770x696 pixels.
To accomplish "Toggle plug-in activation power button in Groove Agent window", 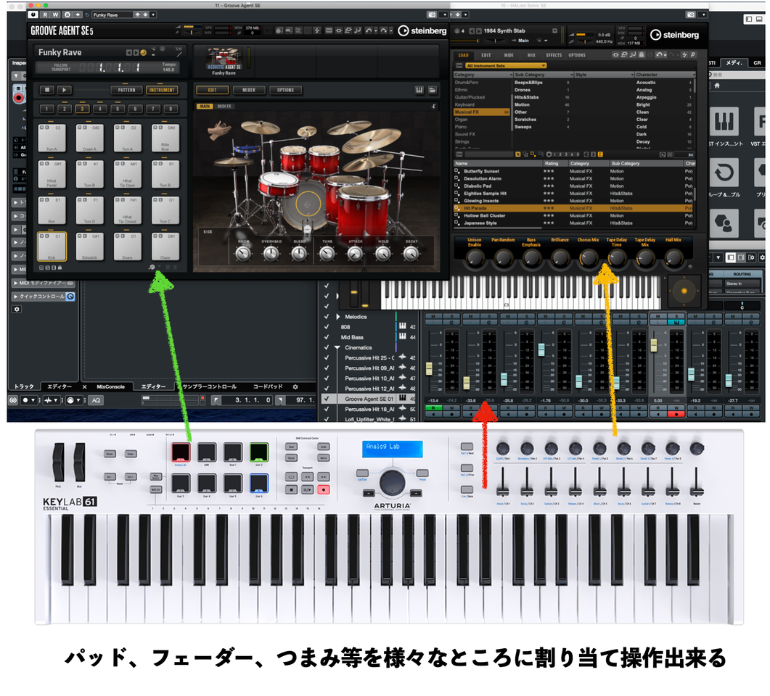I will tap(33, 14).
